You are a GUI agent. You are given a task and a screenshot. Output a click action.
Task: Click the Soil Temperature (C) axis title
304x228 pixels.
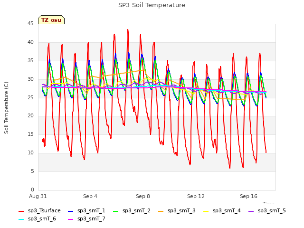pyautogui.click(x=6, y=108)
